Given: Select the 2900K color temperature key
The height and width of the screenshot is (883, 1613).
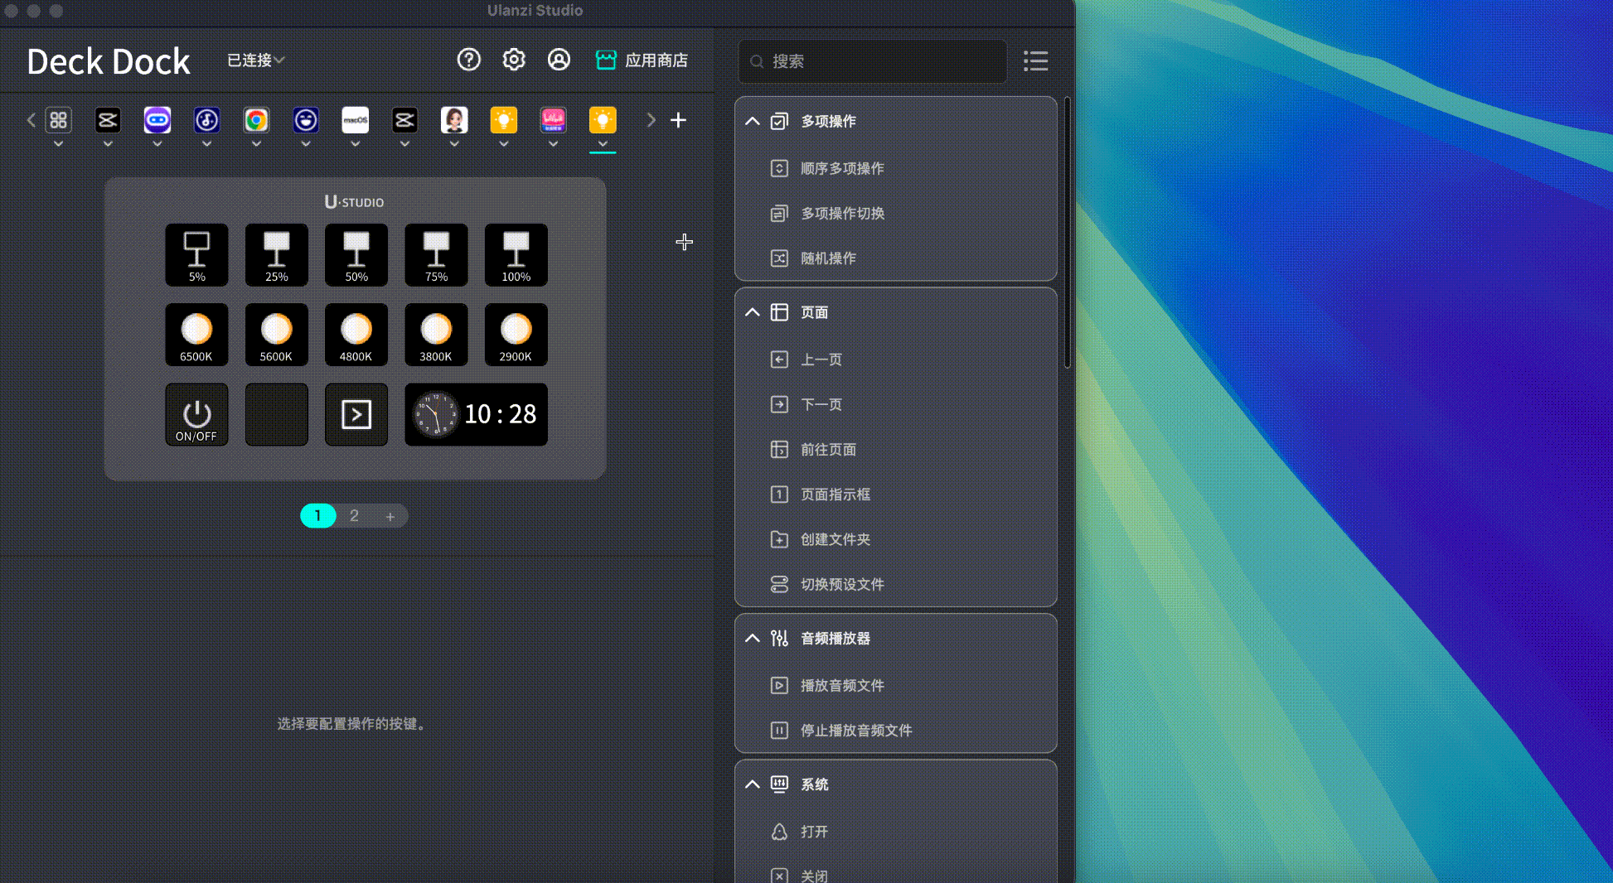Looking at the screenshot, I should click(x=516, y=335).
